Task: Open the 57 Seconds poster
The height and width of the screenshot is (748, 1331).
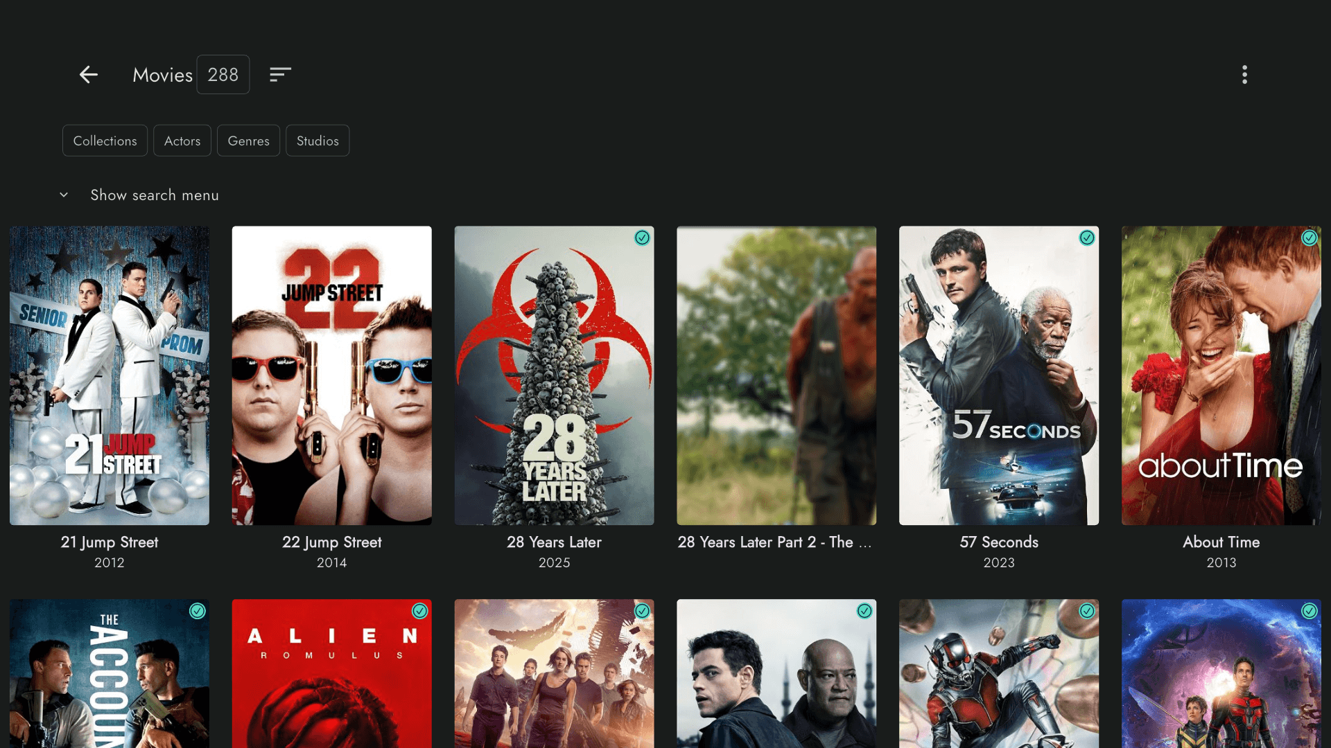Action: (x=999, y=375)
